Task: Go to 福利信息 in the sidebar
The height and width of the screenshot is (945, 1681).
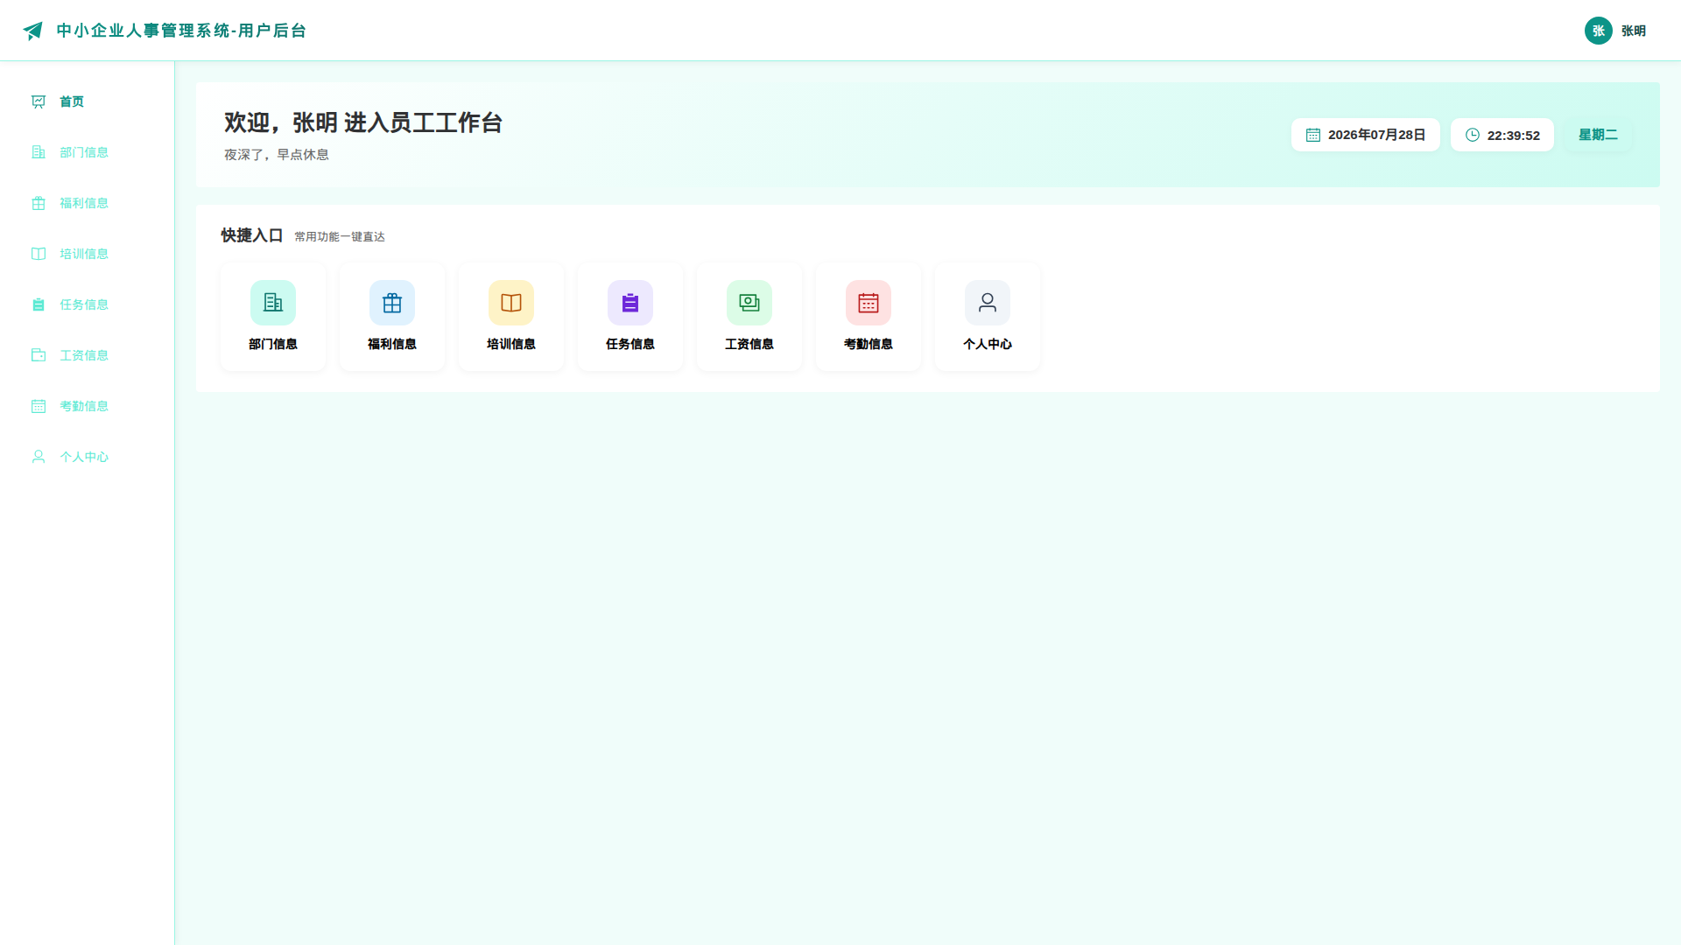Action: click(x=88, y=203)
